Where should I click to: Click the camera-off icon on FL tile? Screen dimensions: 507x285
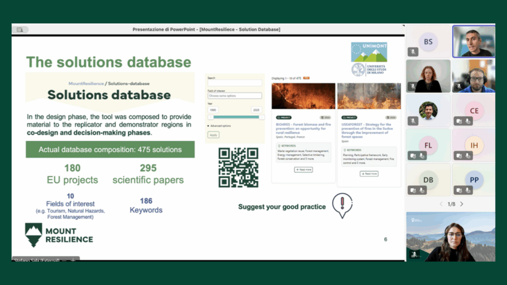coord(413,155)
